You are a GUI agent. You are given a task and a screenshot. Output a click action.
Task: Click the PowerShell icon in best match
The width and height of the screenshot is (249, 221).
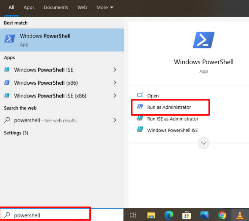click(10, 38)
